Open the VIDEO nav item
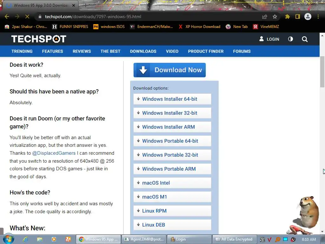The image size is (325, 244). (172, 51)
